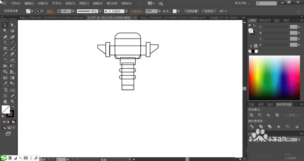
Task: Click Intersect shape mode in Pathfinder
Action: [x=268, y=115]
